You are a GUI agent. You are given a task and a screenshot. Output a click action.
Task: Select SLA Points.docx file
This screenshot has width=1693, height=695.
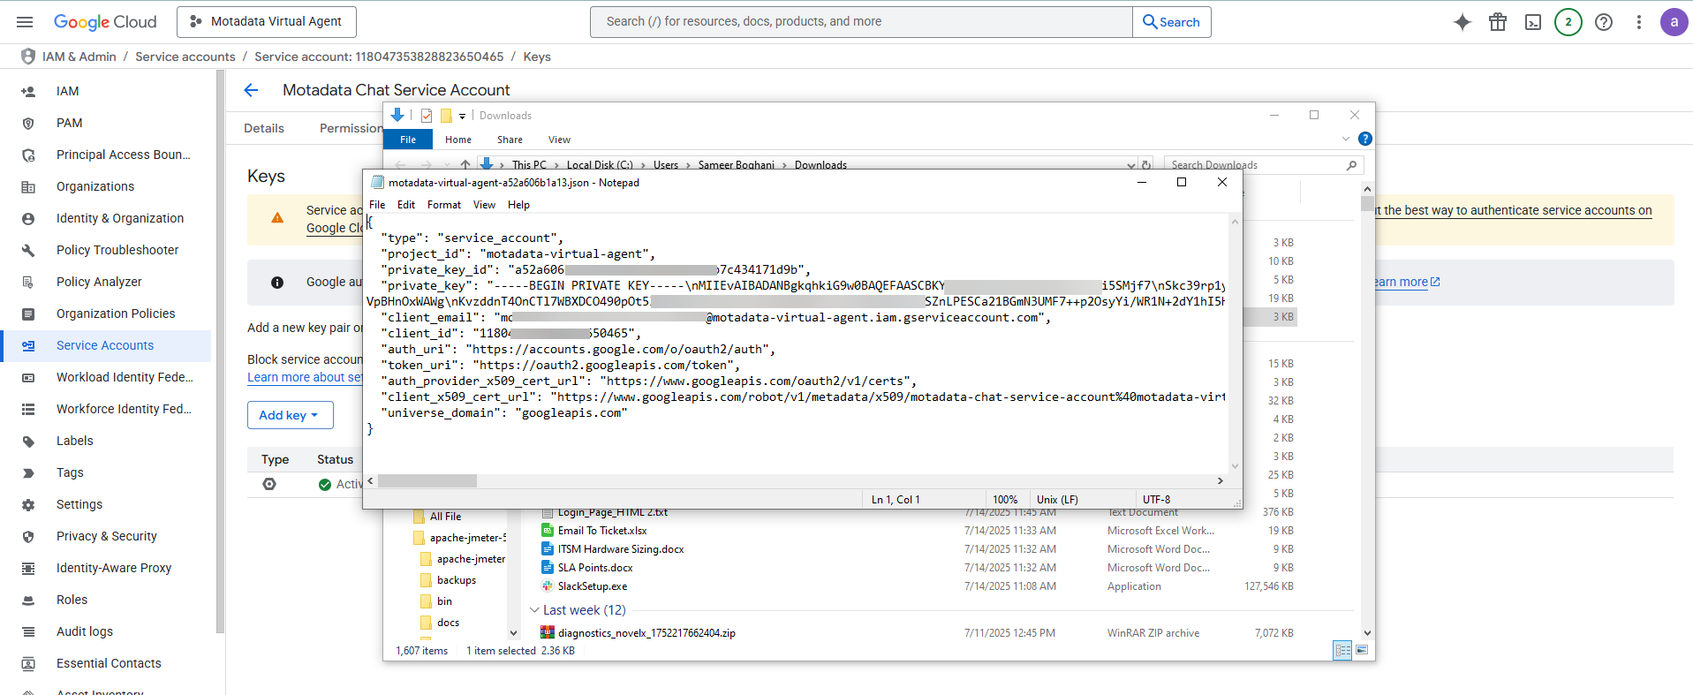click(x=595, y=568)
